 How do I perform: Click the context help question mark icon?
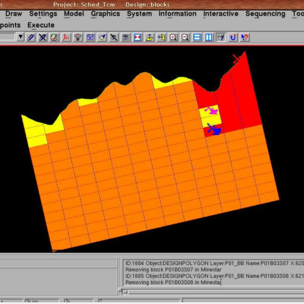pyautogui.click(x=245, y=37)
